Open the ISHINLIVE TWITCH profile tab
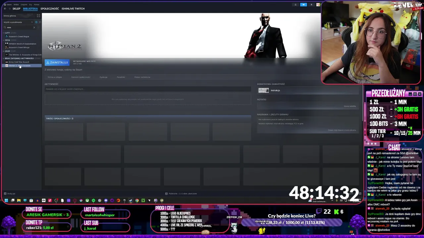The height and width of the screenshot is (238, 424). [x=73, y=9]
